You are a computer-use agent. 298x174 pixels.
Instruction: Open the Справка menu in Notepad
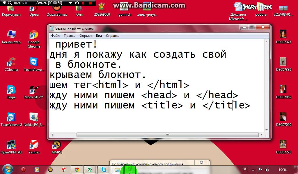point(113,36)
